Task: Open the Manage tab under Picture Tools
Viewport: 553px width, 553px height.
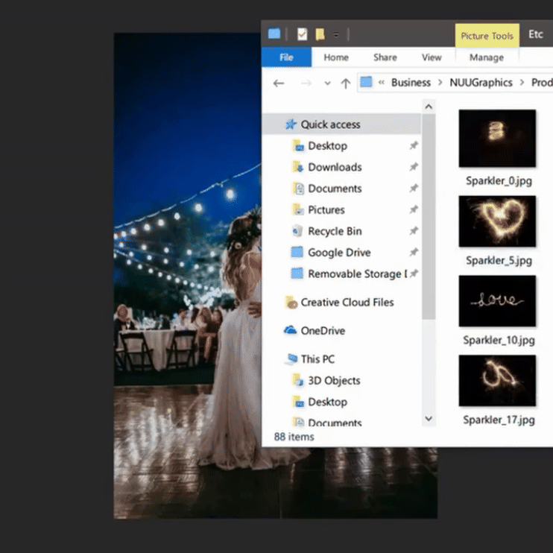Action: pyautogui.click(x=486, y=57)
